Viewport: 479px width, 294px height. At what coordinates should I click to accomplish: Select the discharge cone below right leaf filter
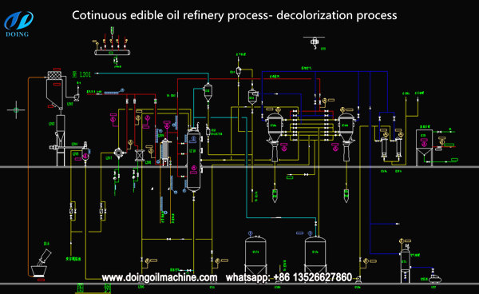[x=346, y=196]
